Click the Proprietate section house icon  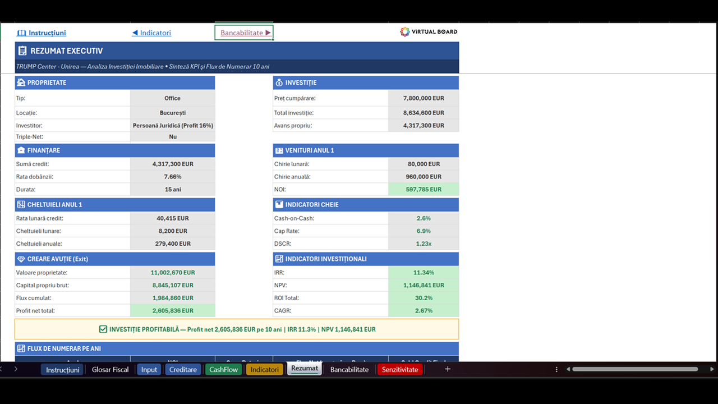pos(21,82)
